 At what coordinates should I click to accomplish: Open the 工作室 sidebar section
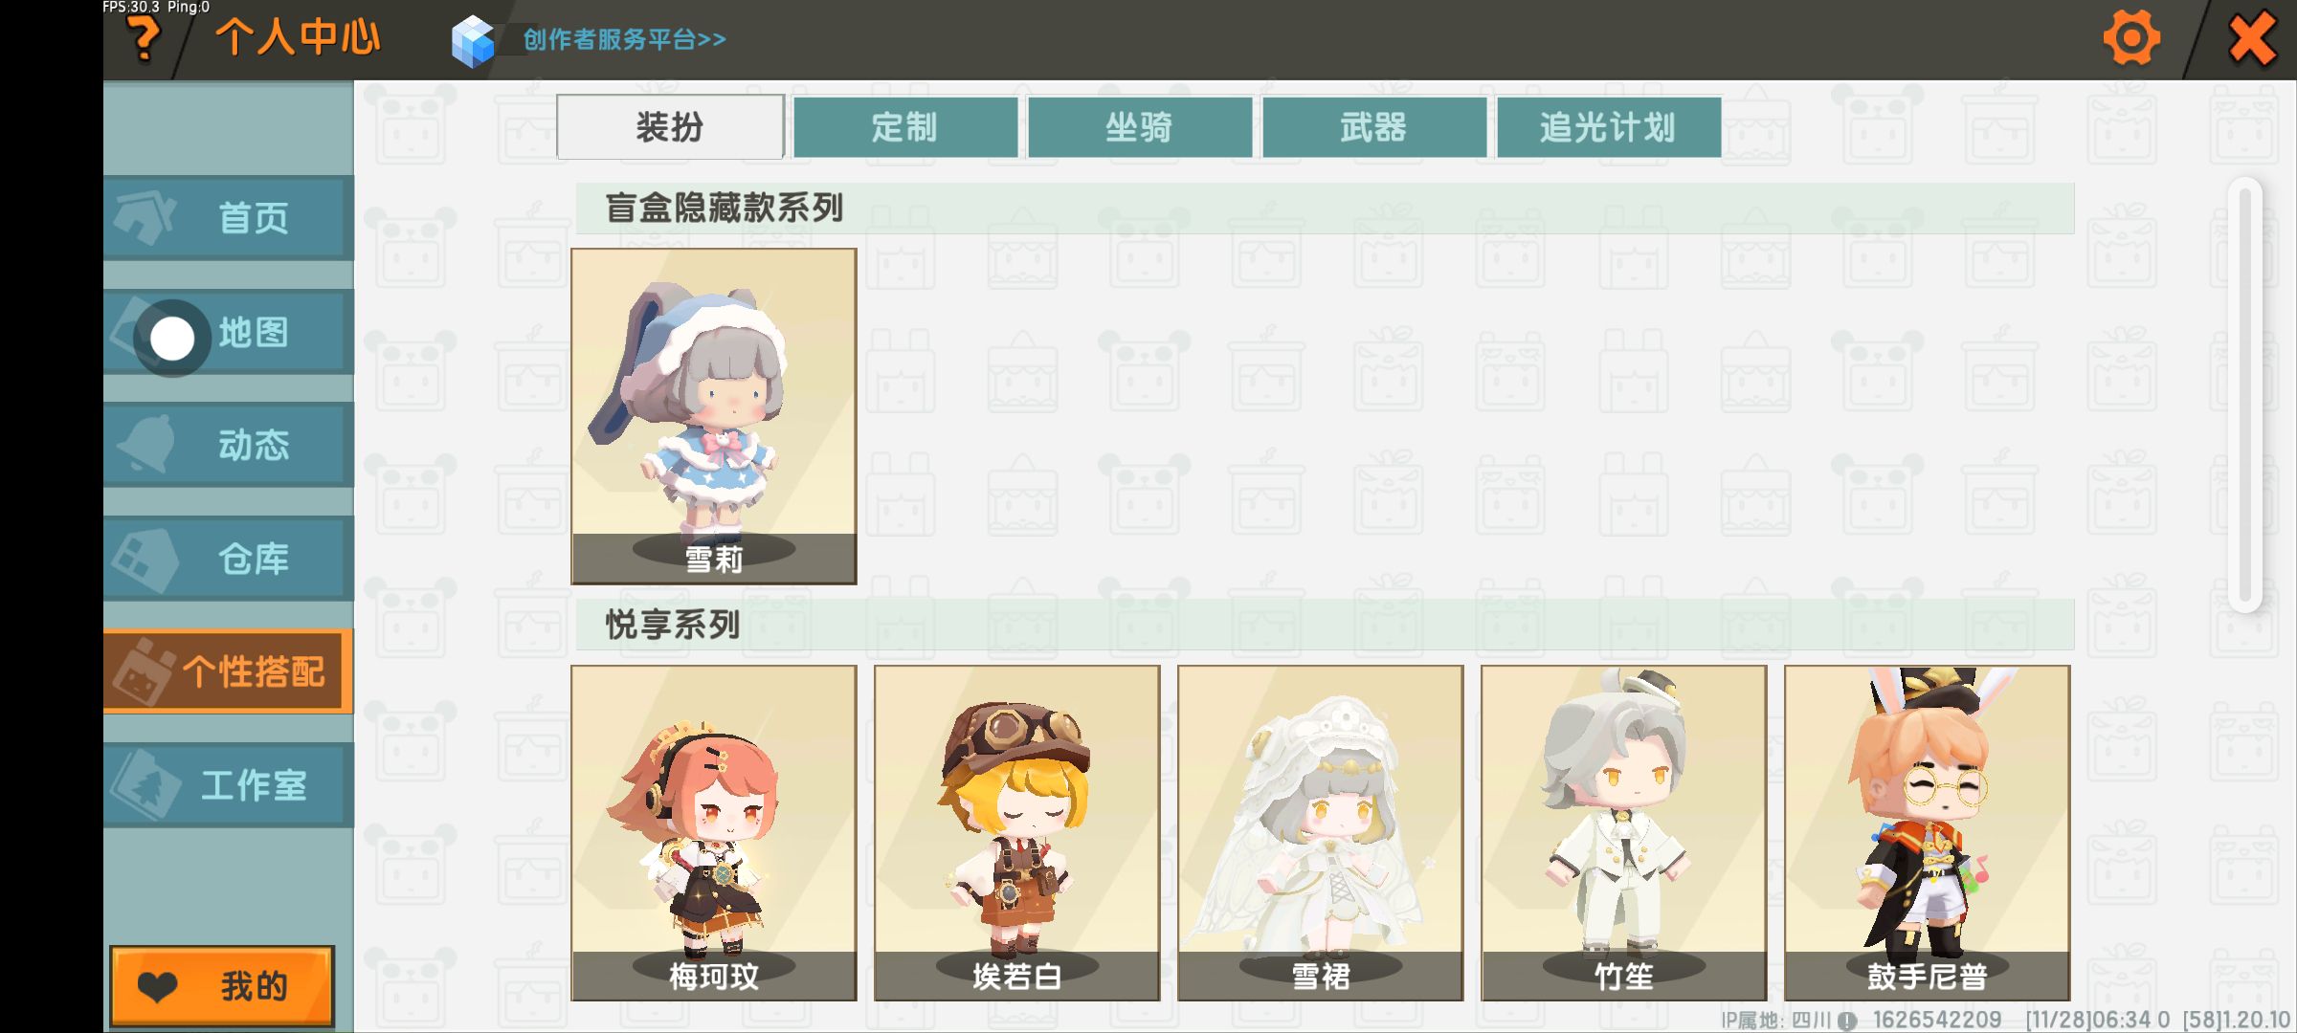click(228, 784)
